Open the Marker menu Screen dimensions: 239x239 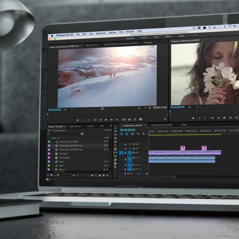(112, 33)
